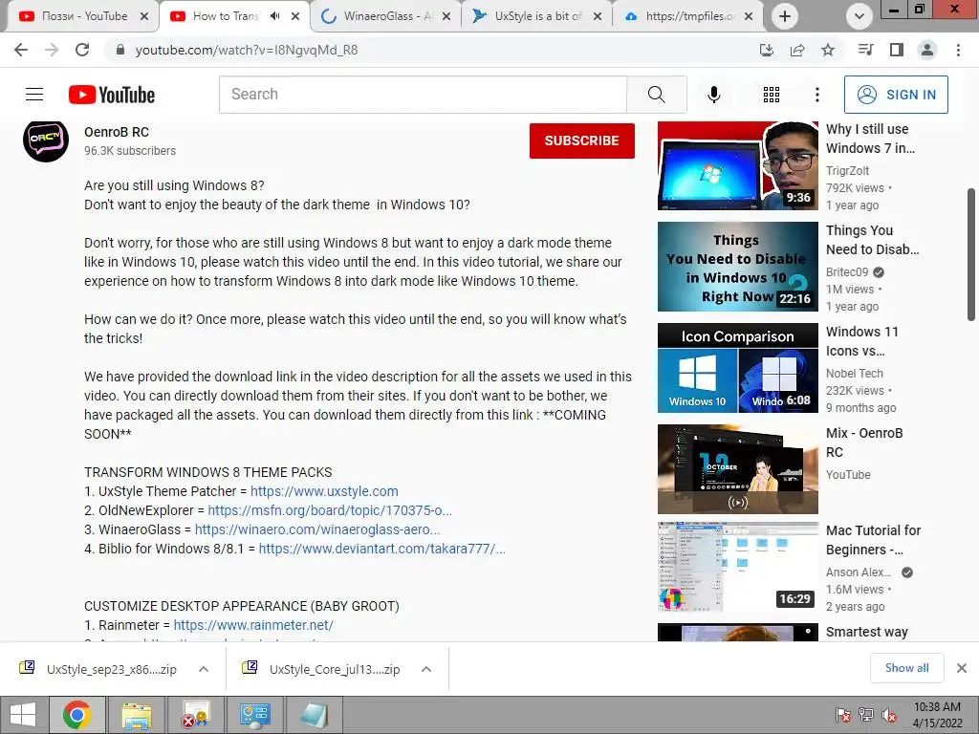Click the browser forward arrow
The image size is (979, 734).
pyautogui.click(x=52, y=50)
